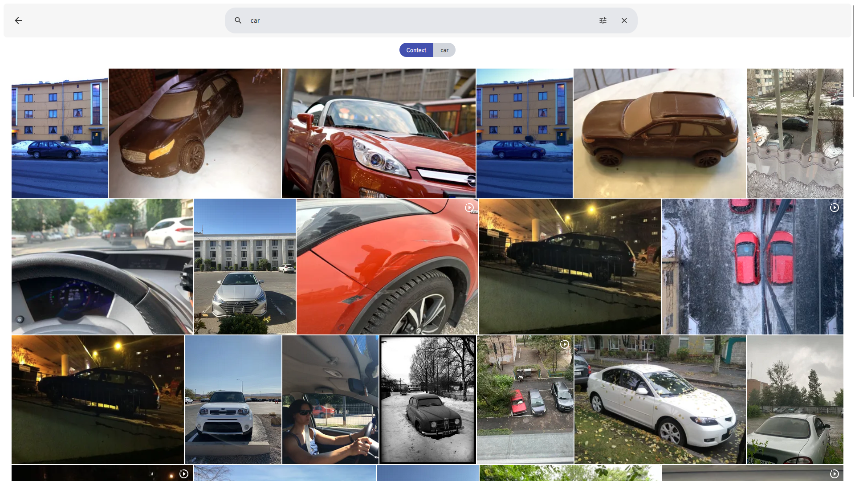Screen dimensions: 855x481
Task: Open the red Opel roadster photo
Action: [379, 133]
